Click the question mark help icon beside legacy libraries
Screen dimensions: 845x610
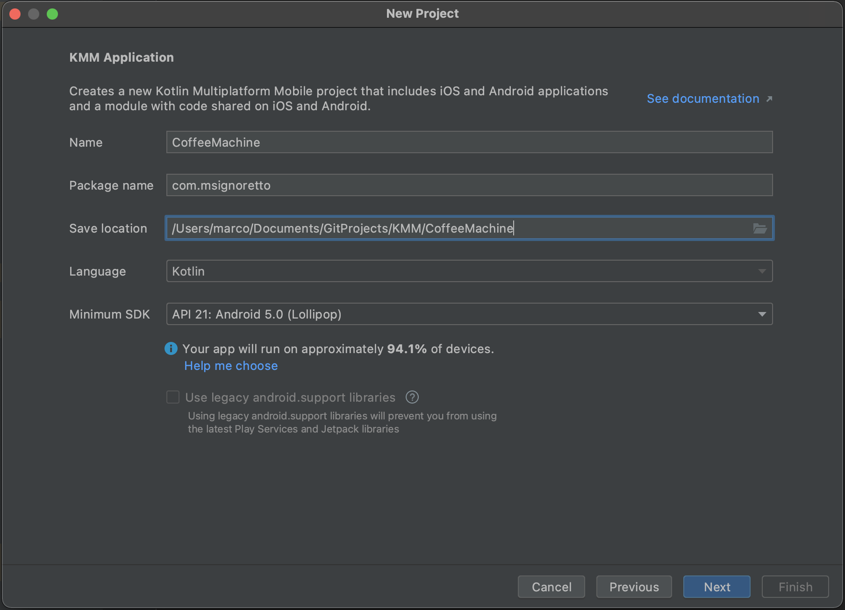(x=412, y=397)
